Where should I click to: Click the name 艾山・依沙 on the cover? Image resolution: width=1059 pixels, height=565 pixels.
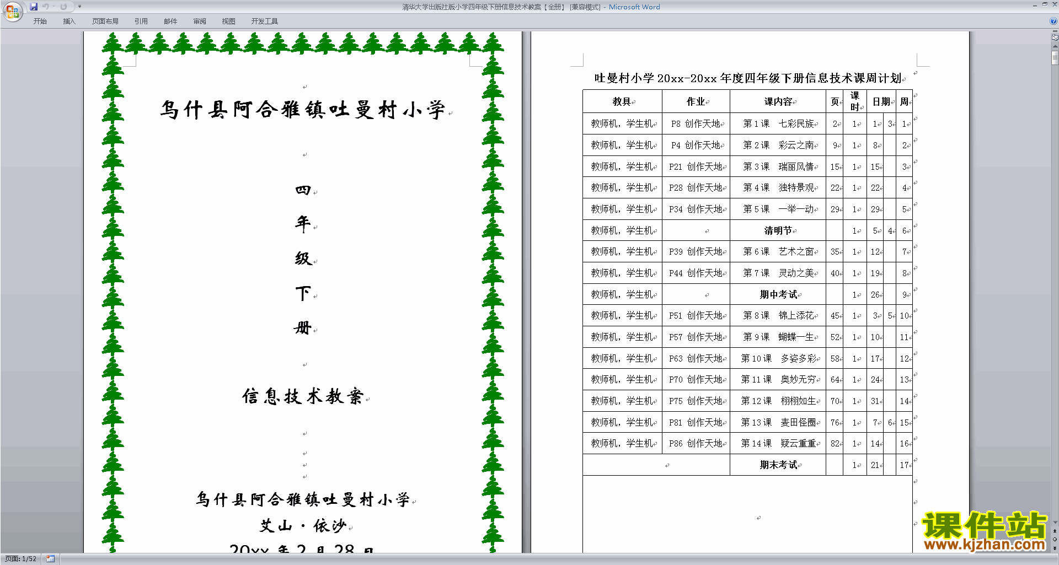[x=303, y=526]
